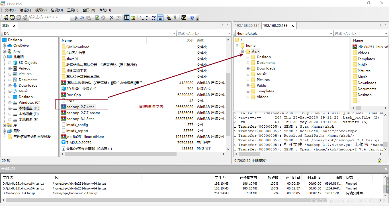Switch to details view icon
Image resolution: width=389 pixels, height=206 pixels.
pyautogui.click(x=160, y=17)
